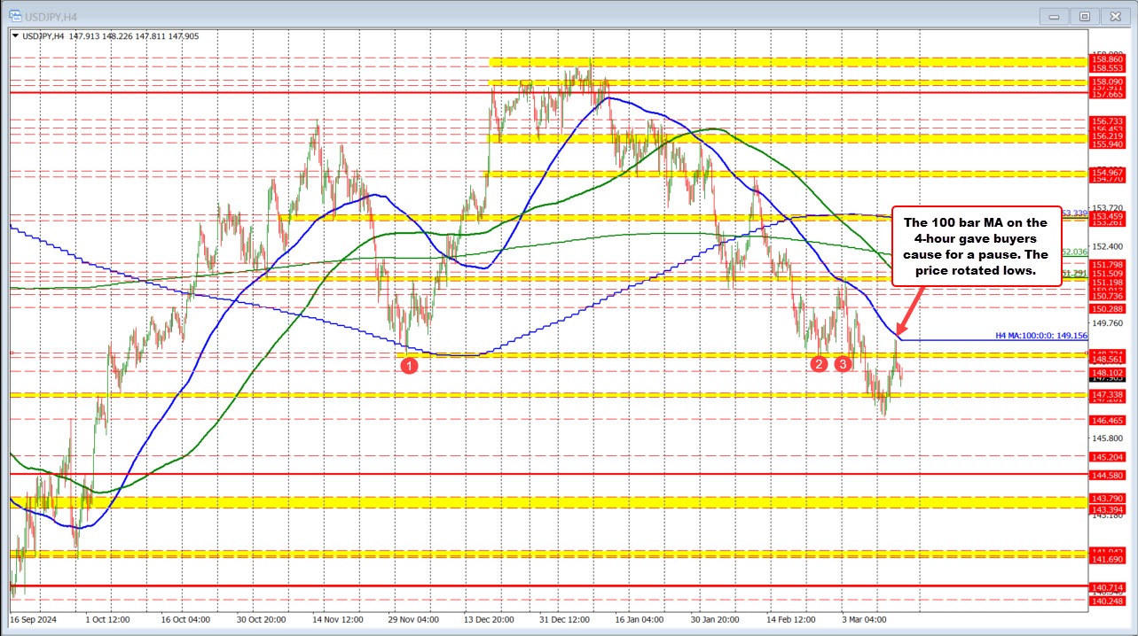1138x636 pixels.
Task: Expand the black triangle before the quote values
Action: 15,36
